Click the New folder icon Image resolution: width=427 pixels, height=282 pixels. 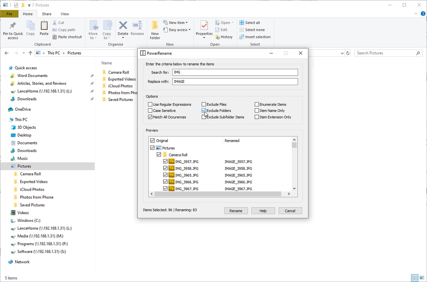[x=155, y=26]
